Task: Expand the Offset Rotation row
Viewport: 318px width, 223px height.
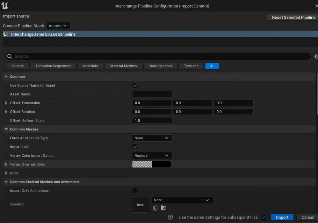Action: coord(6,112)
